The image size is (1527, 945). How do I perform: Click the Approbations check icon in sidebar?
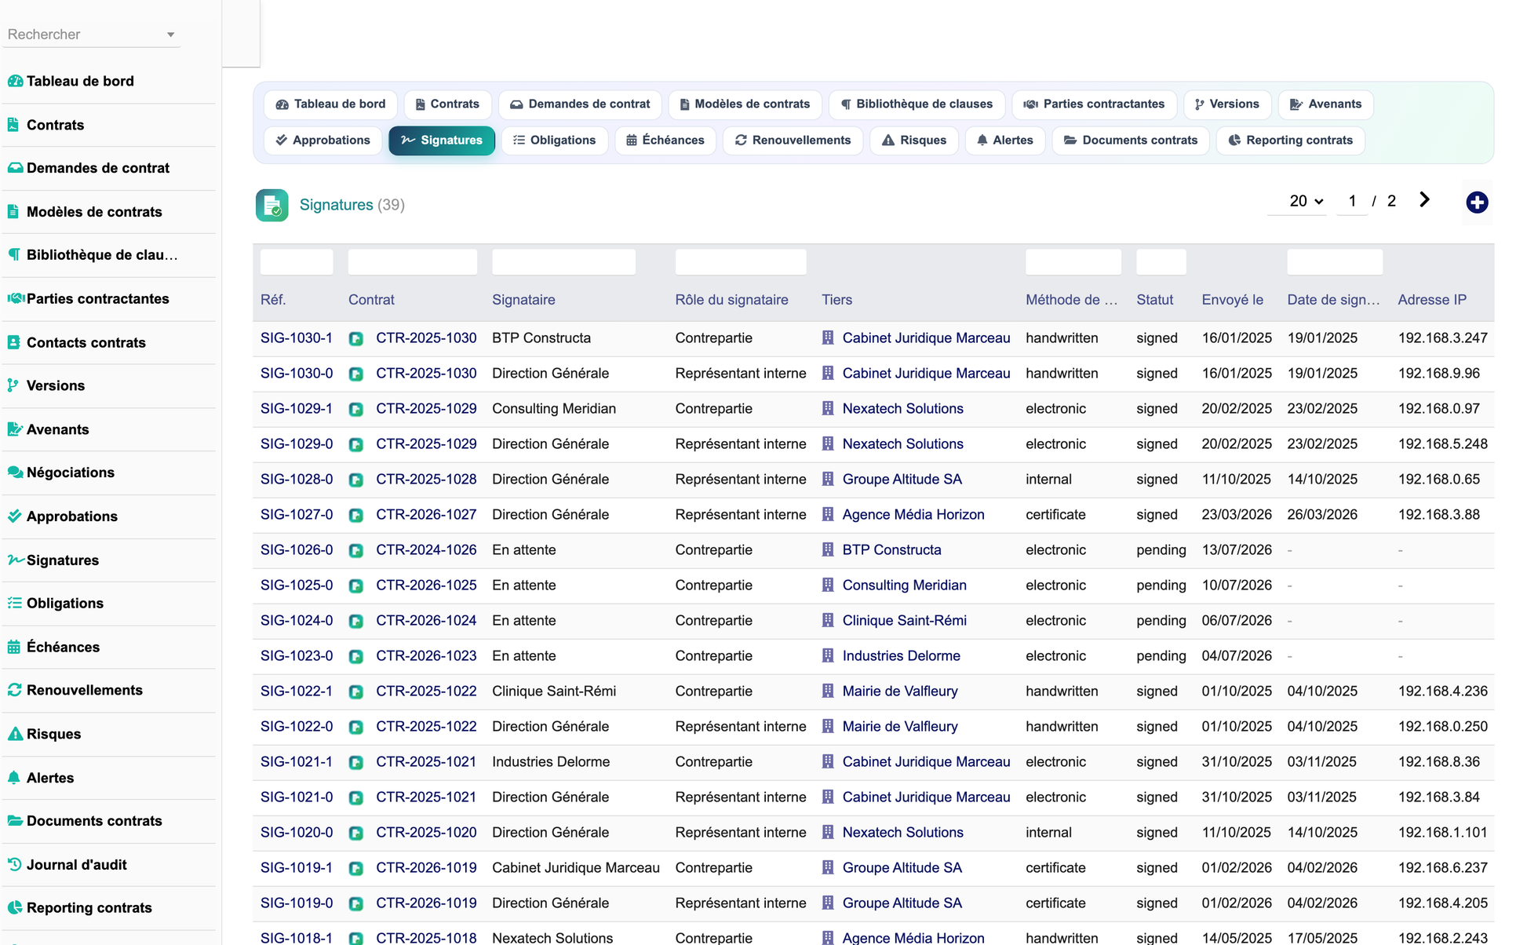[x=14, y=516]
